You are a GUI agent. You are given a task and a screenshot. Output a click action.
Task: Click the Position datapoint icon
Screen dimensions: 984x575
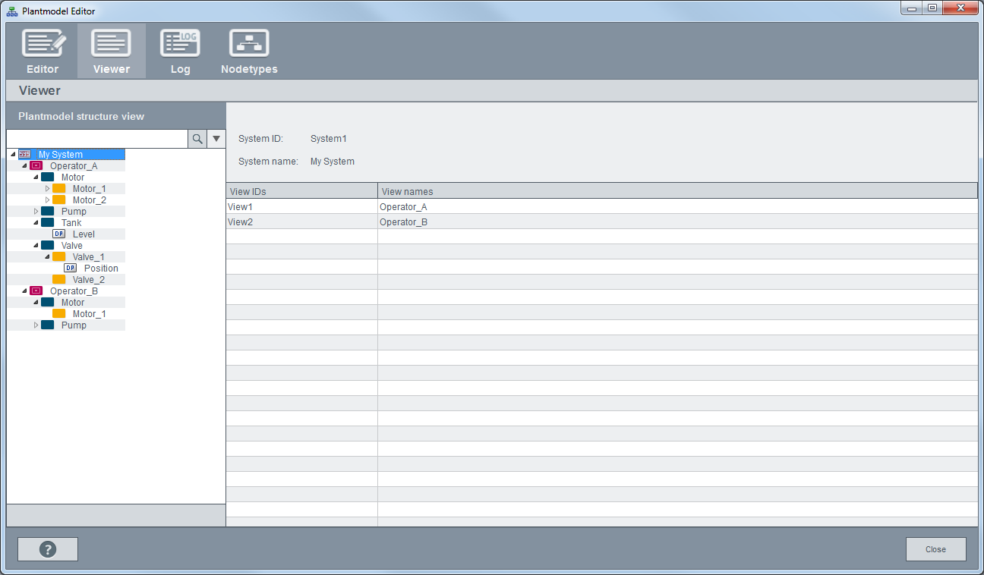(x=71, y=269)
